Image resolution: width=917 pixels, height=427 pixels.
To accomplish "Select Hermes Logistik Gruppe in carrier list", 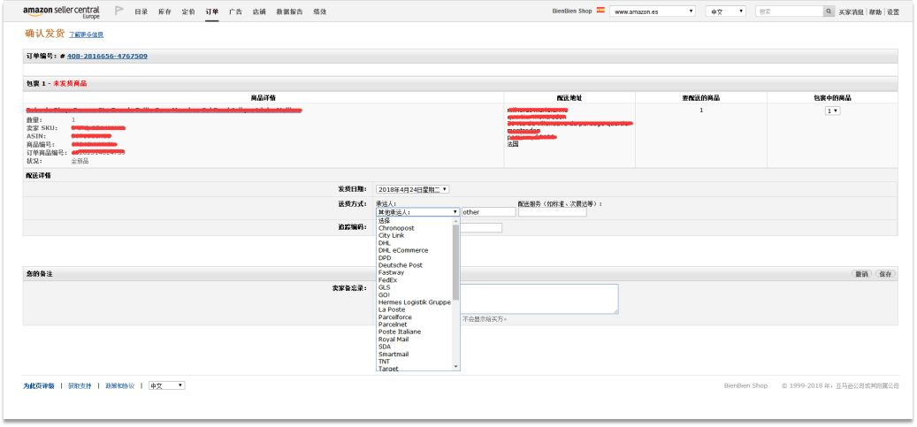I will pyautogui.click(x=415, y=302).
